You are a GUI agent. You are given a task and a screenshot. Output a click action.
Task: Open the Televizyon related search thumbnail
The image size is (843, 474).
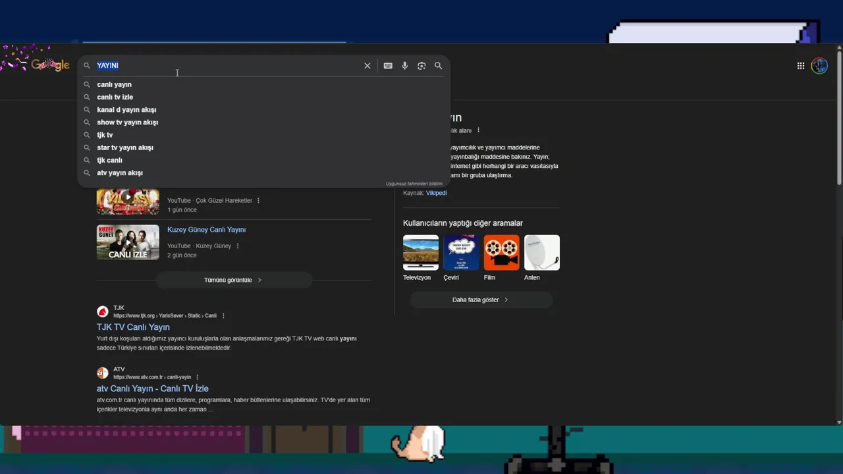pyautogui.click(x=421, y=253)
